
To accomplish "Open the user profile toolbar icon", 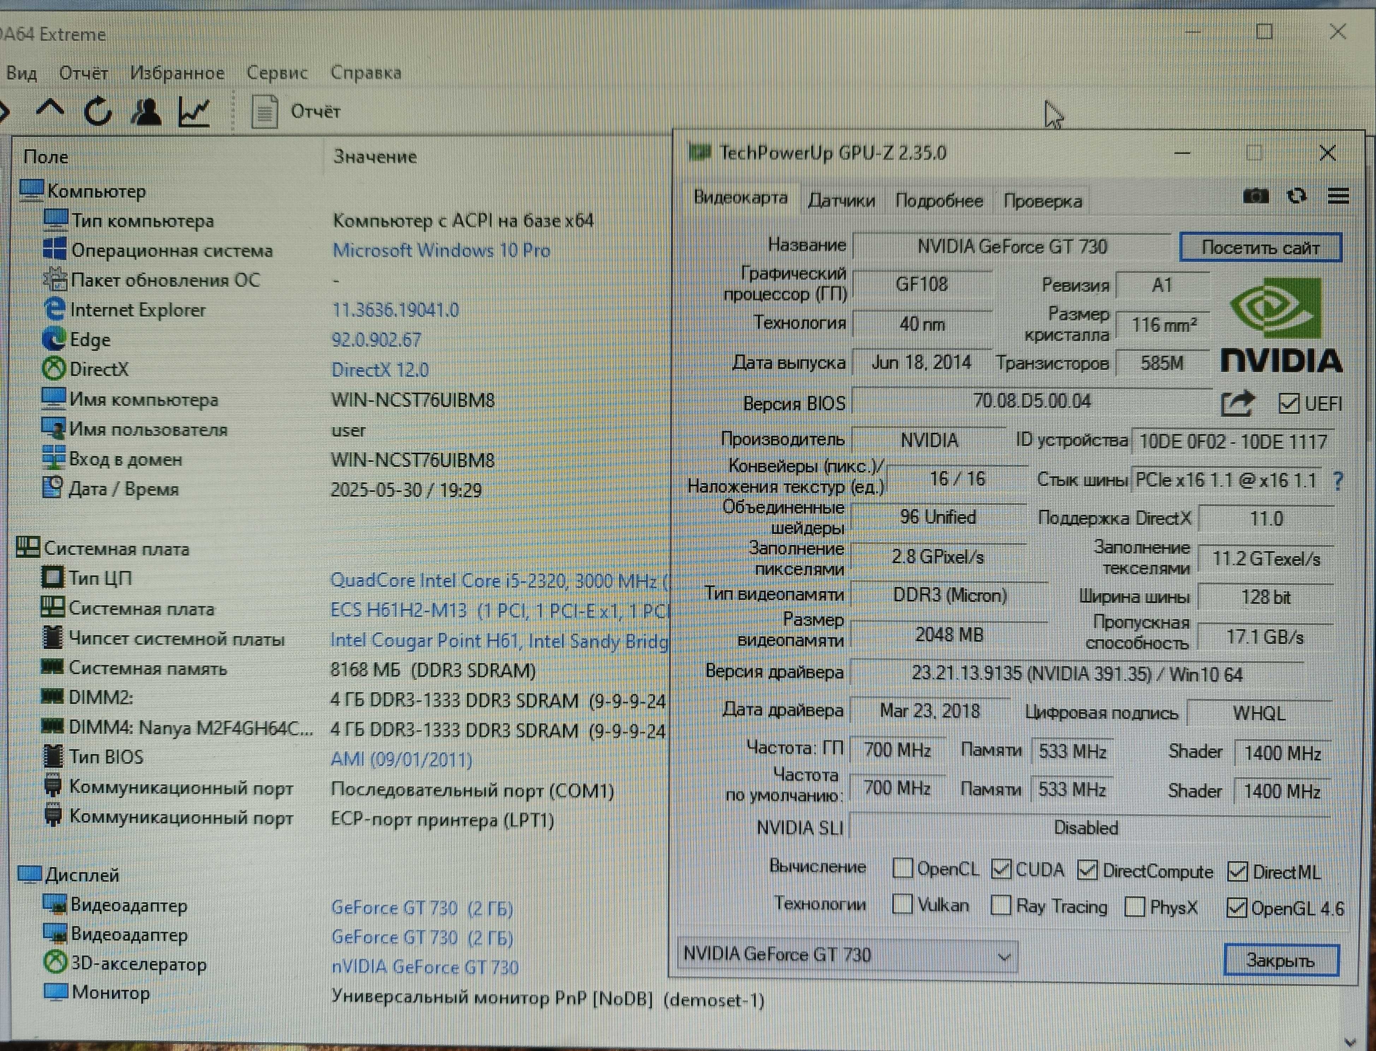I will click(146, 111).
